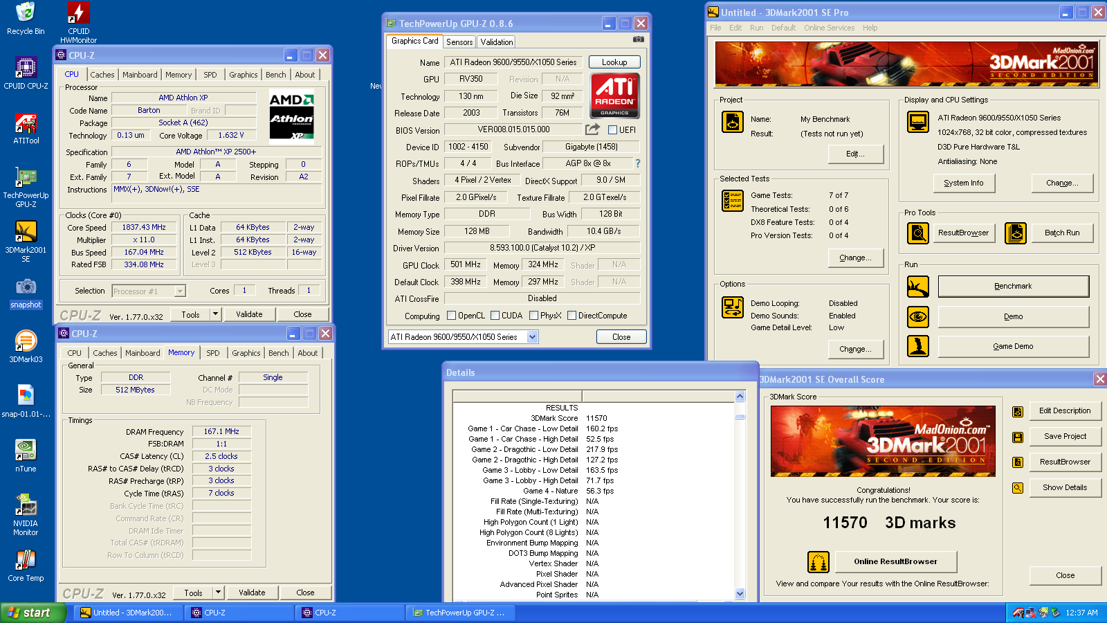Launch ATITool from desktop
Screen dimensions: 1107x623
pos(26,128)
